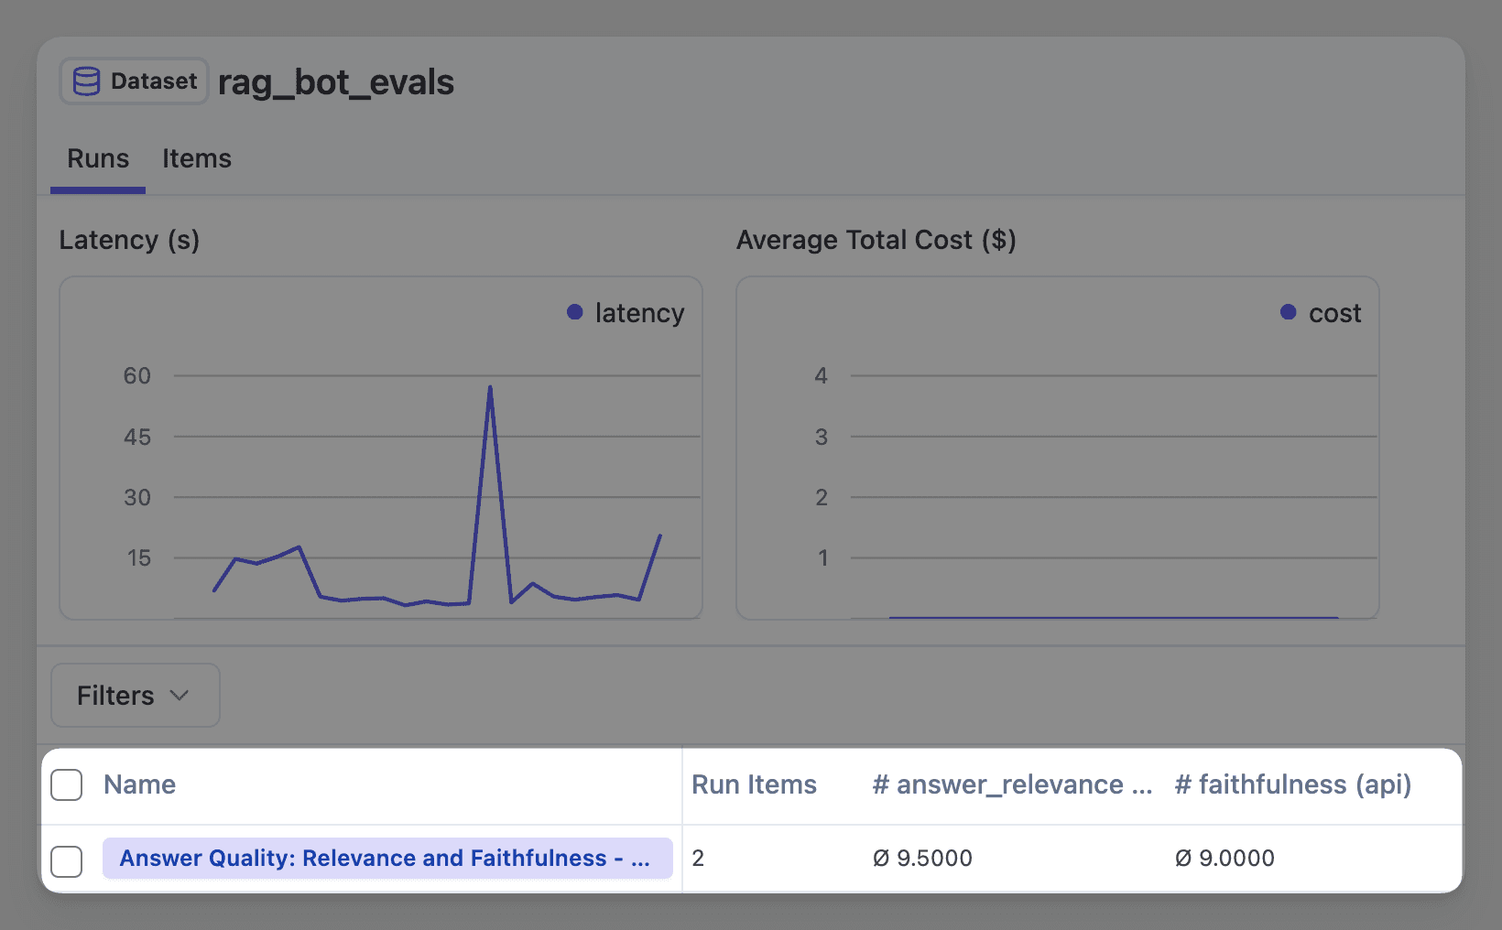Screen dimensions: 1502x930
Task: Open the Answer Quality: Relevance and Faithfulness run
Action: [385, 858]
